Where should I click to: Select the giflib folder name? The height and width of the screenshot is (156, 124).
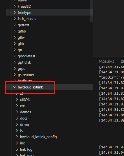click(22, 31)
